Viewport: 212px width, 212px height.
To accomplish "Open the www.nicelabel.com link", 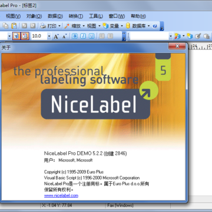I will 61,196.
